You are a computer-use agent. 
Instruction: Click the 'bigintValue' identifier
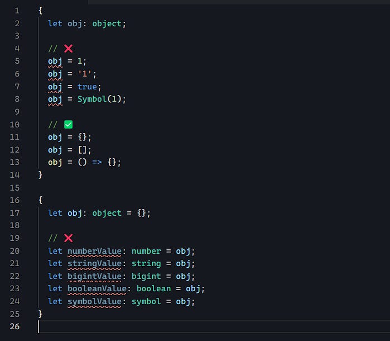point(94,277)
